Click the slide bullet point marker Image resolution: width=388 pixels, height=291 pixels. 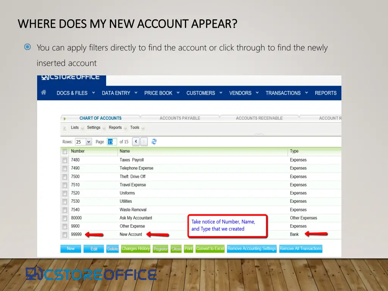[27, 47]
